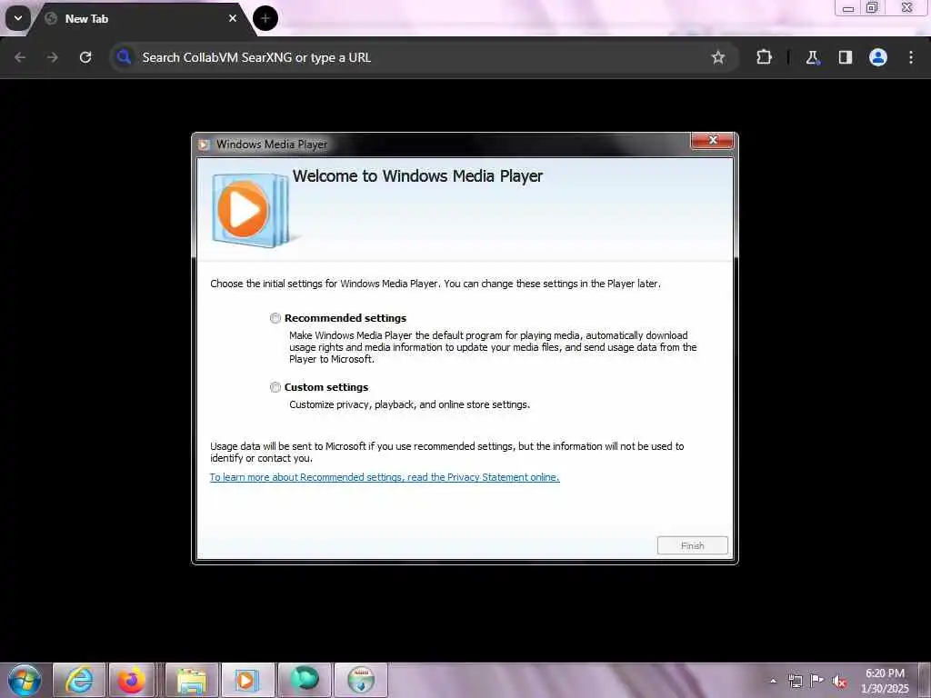Viewport: 931px width, 698px height.
Task: Show hidden system tray icons
Action: 773,681
